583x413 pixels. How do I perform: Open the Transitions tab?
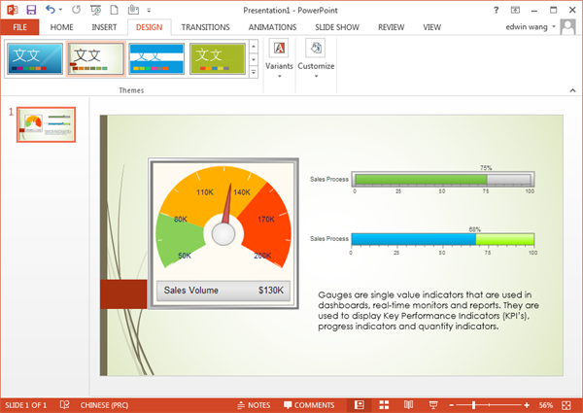pos(205,27)
